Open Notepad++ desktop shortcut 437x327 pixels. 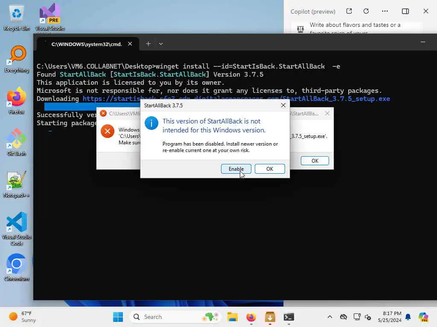pyautogui.click(x=17, y=184)
